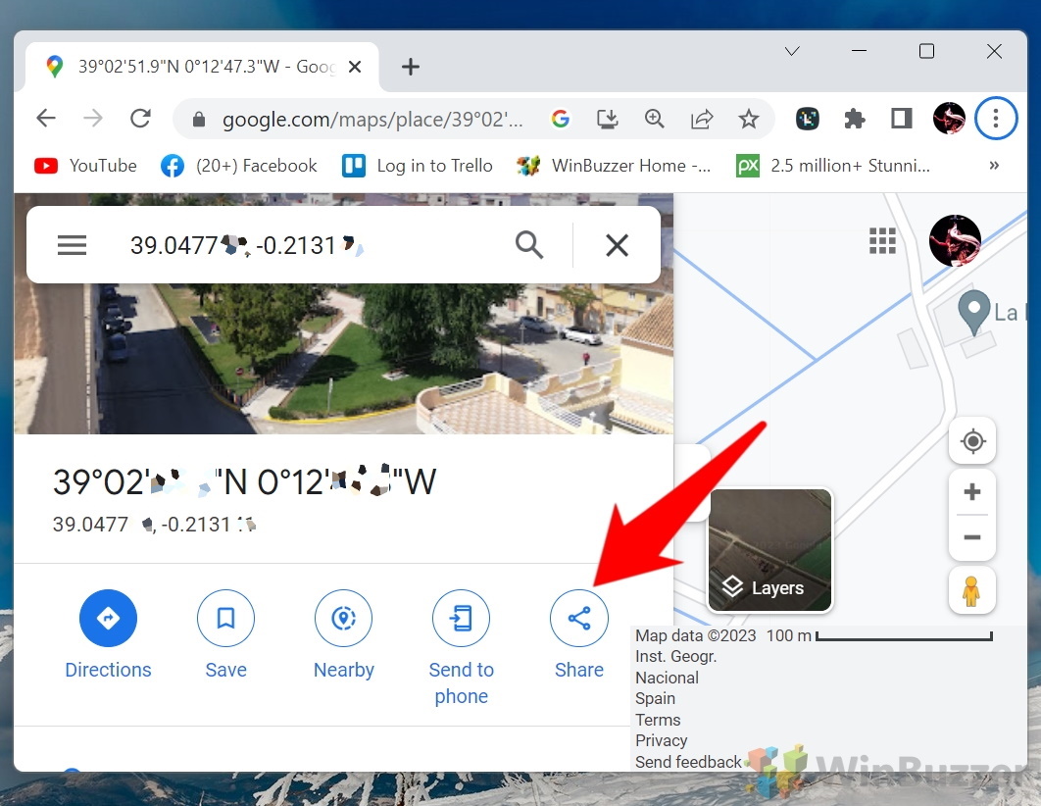Open Google account avatar on the map
The image size is (1041, 806).
pyautogui.click(x=955, y=240)
